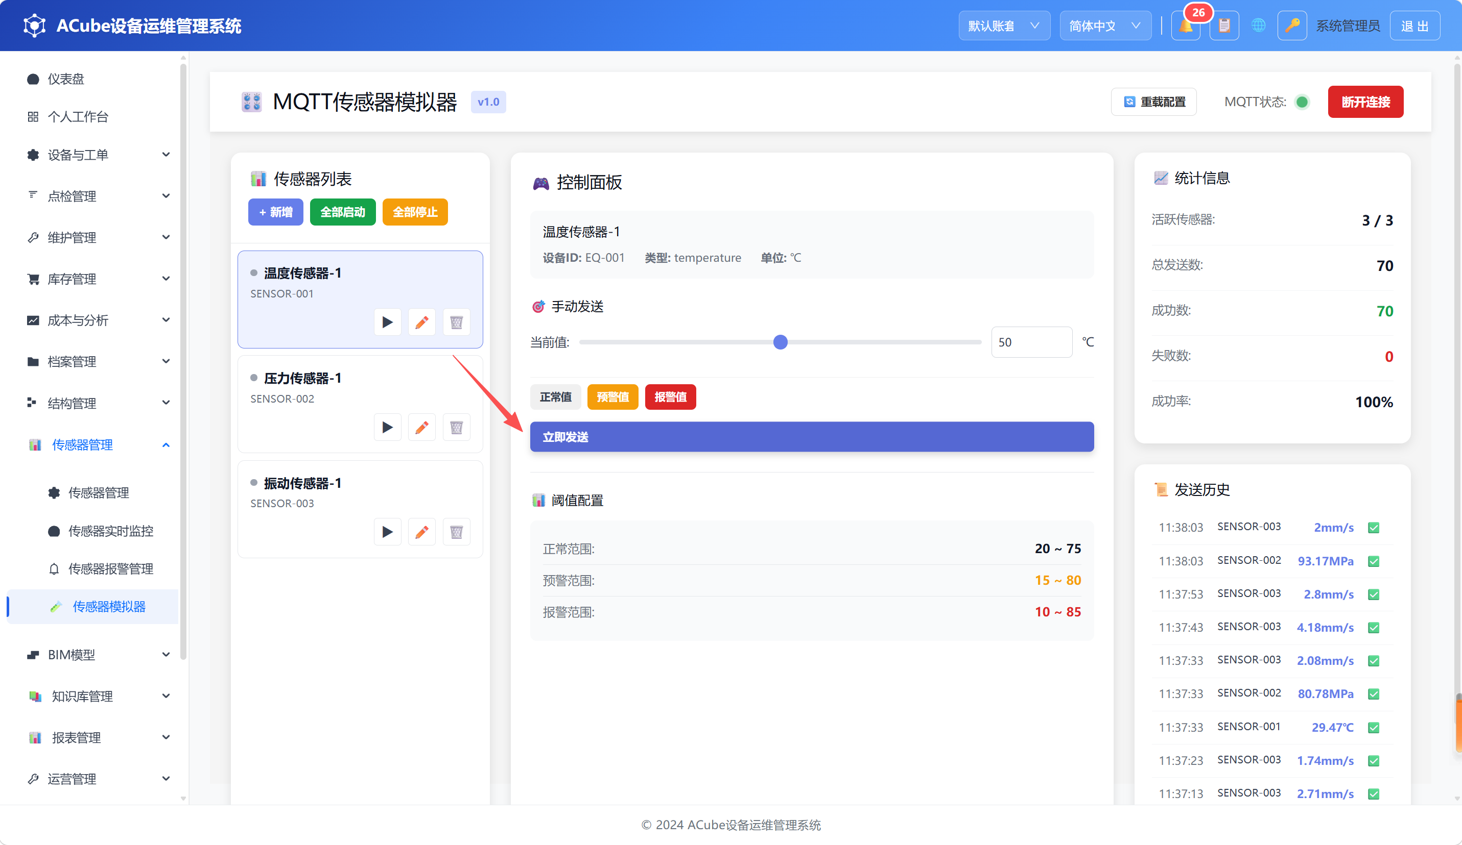Click the green 全部启动 button
The image size is (1462, 845).
(x=343, y=212)
